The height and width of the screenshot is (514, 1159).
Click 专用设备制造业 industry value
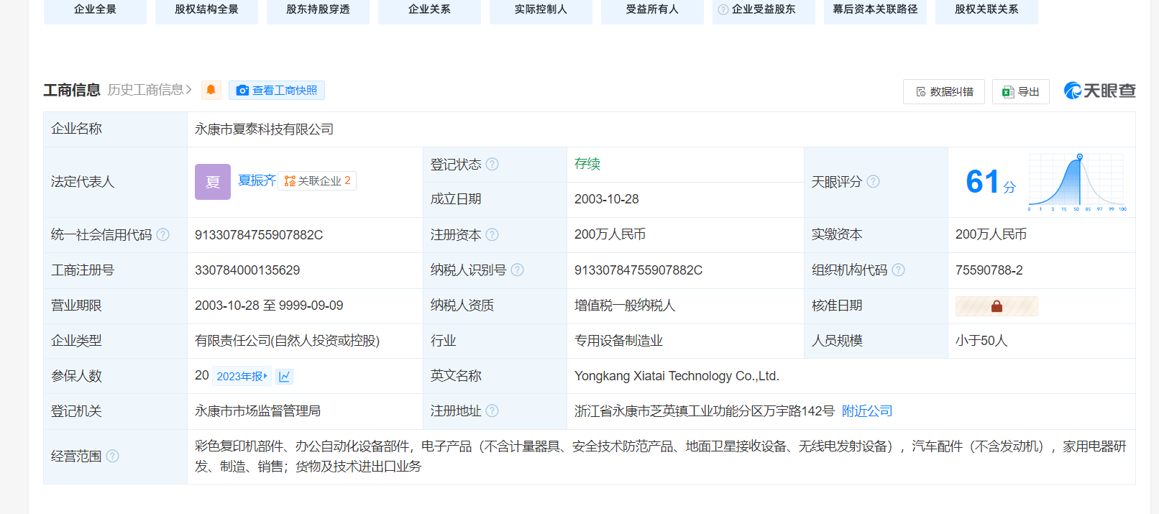pyautogui.click(x=618, y=341)
